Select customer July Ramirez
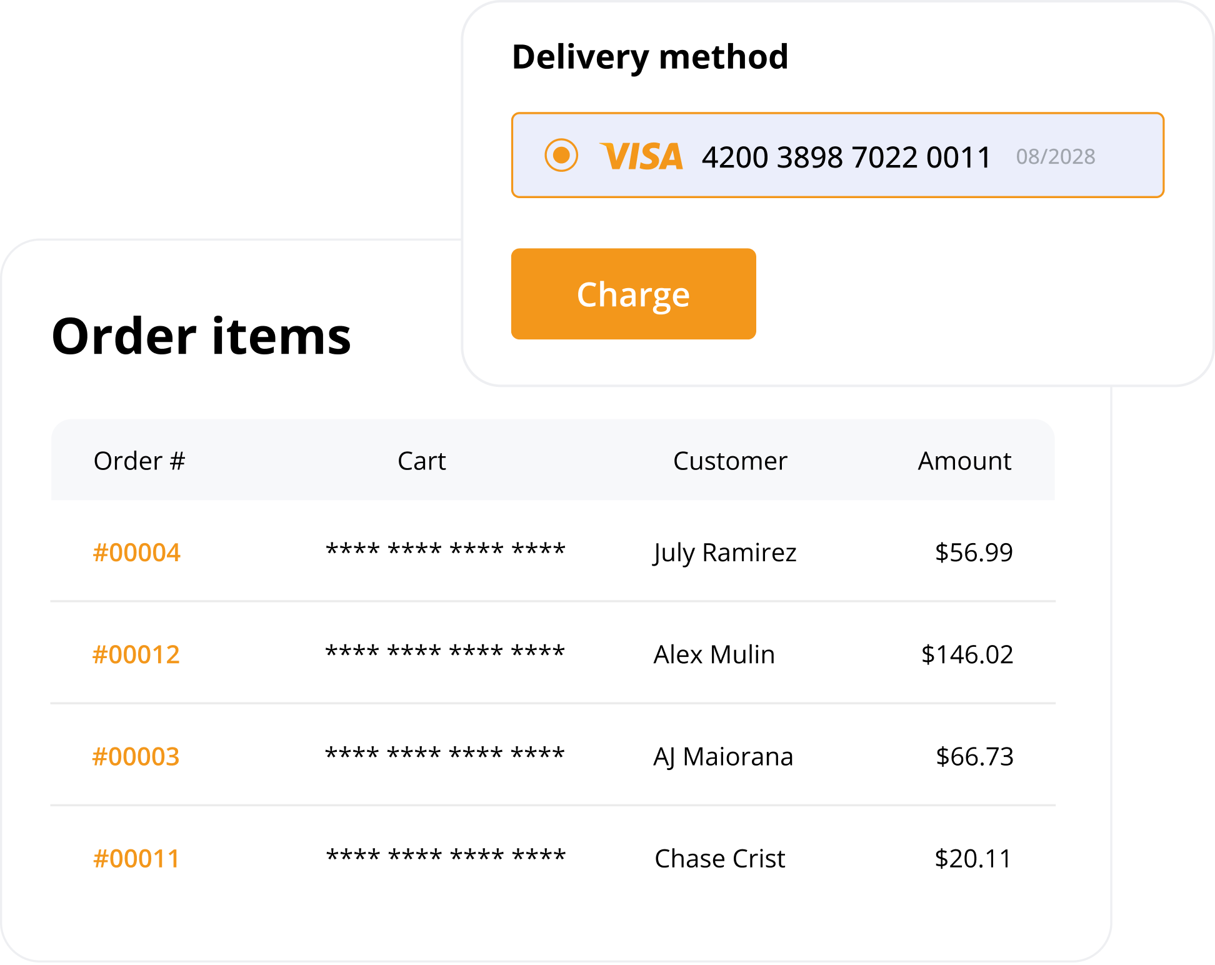Image resolution: width=1215 pixels, height=965 pixels. click(725, 552)
